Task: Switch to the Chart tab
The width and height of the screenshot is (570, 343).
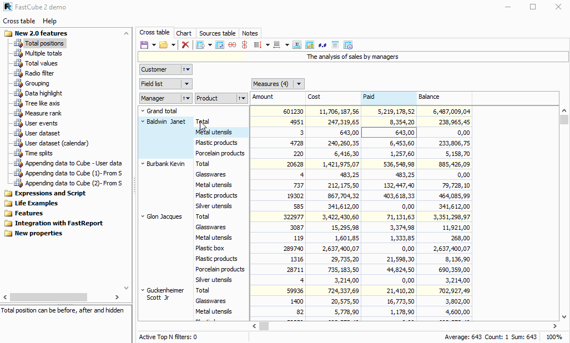Action: 184,33
